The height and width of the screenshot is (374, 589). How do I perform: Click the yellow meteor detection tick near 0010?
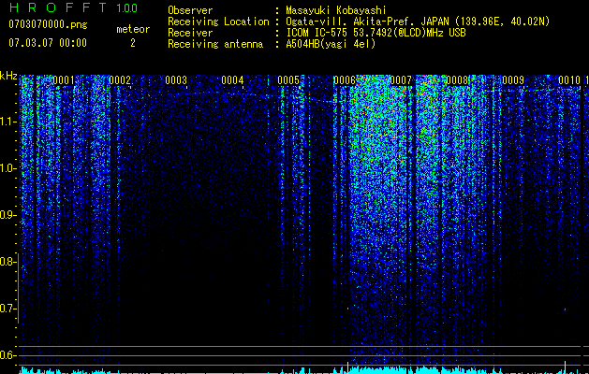coord(565,367)
